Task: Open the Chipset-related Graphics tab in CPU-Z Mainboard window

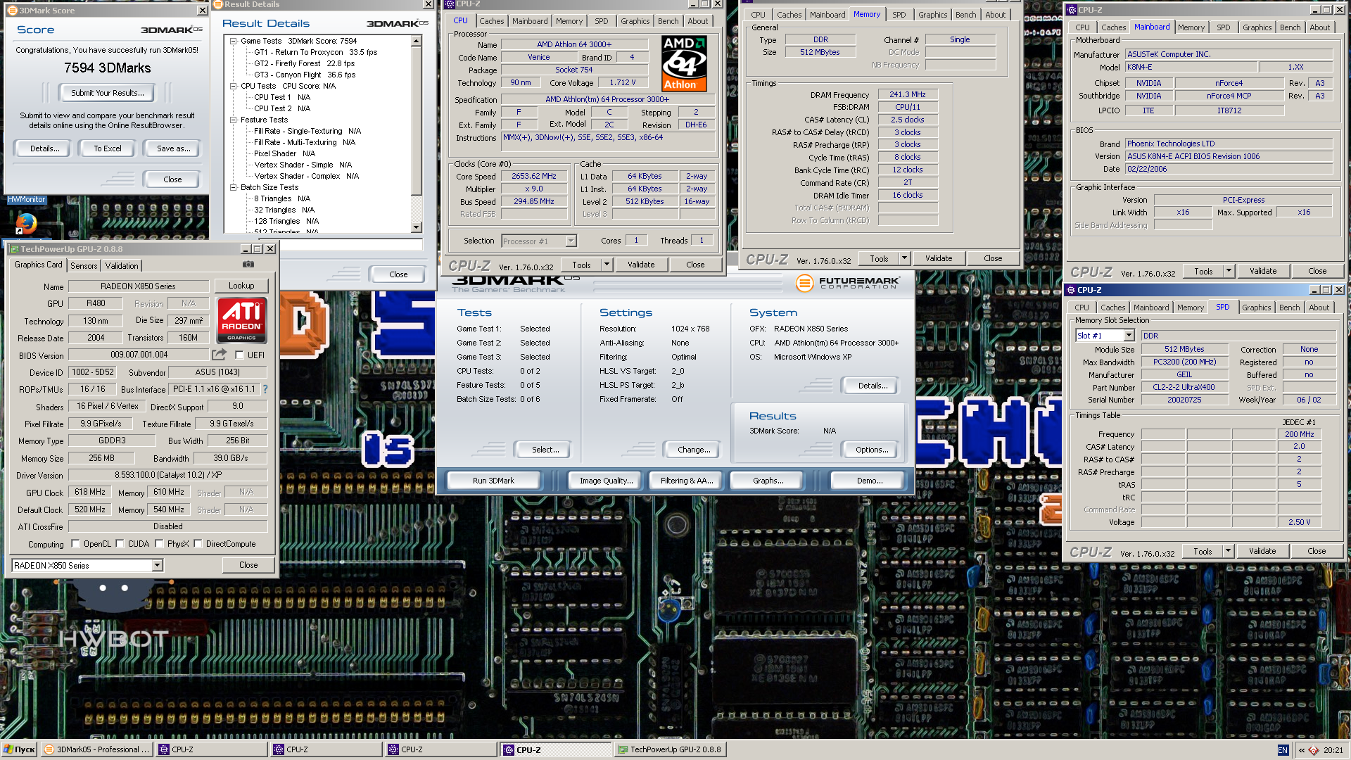Action: tap(1257, 27)
